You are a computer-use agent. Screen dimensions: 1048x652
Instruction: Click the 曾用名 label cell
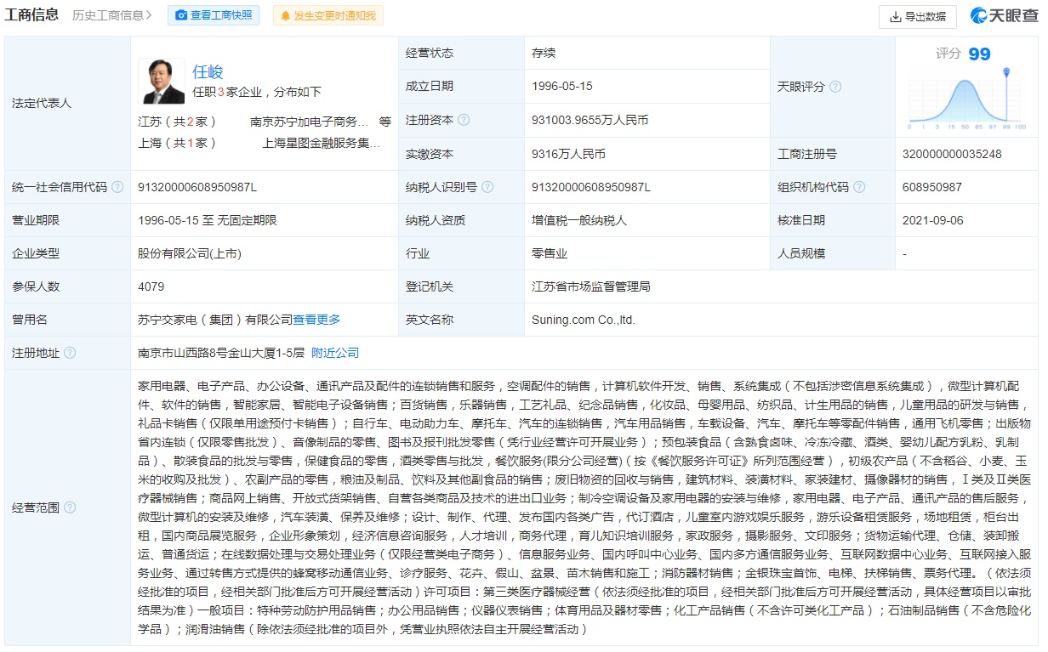click(68, 320)
